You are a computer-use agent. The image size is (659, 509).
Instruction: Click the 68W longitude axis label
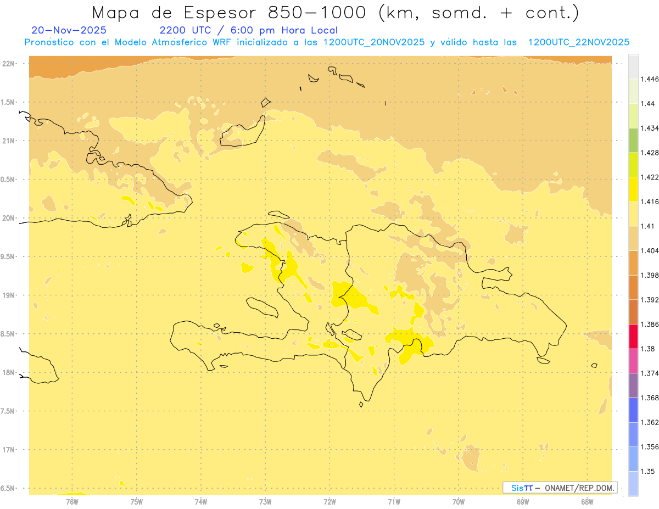[587, 501]
